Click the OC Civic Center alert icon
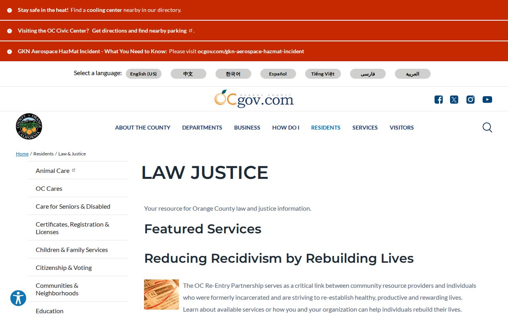Screen dimensions: 508x318 coord(10,31)
